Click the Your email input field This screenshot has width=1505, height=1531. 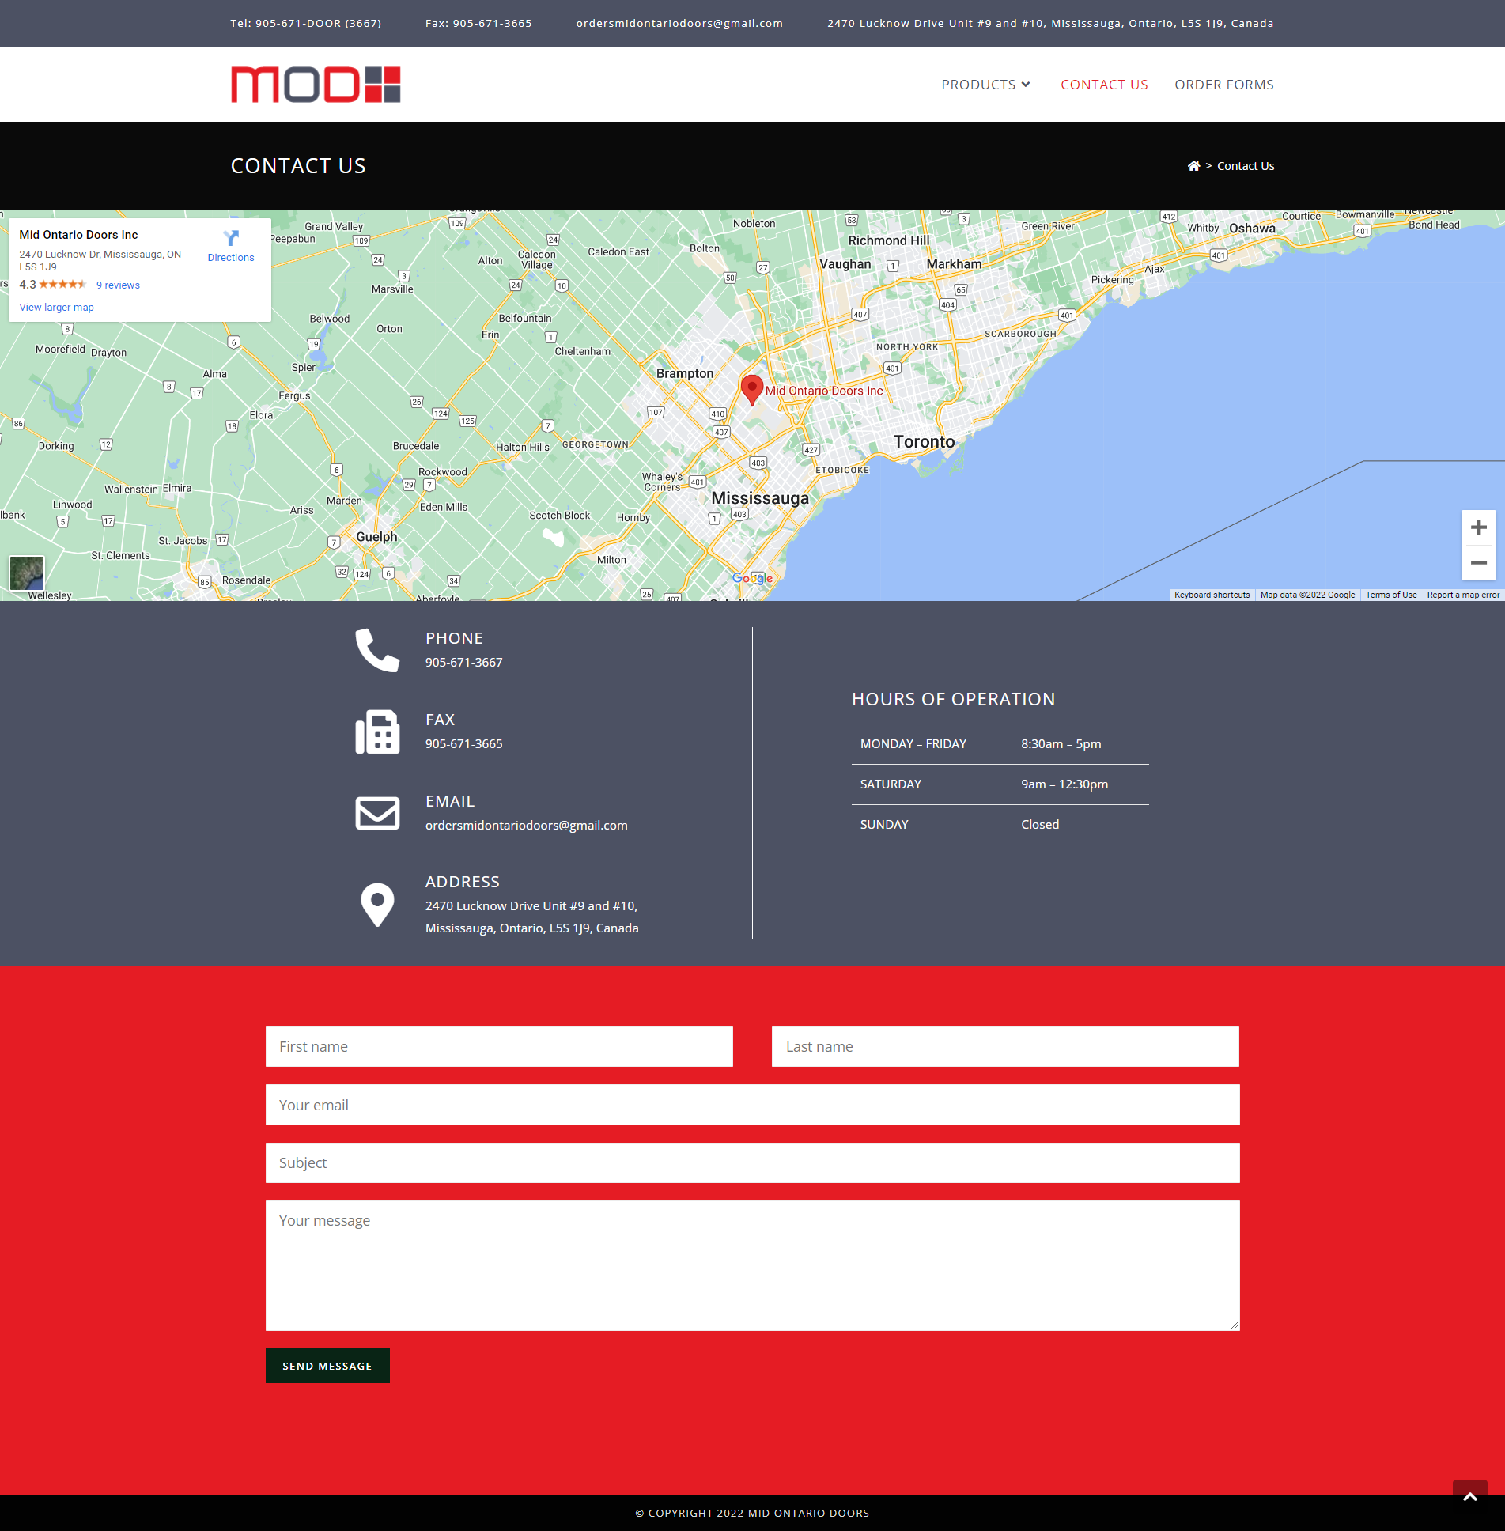pos(752,1105)
